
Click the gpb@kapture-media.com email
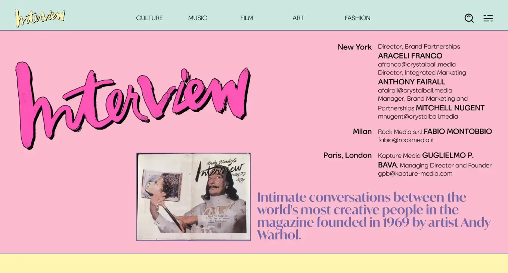(415, 173)
